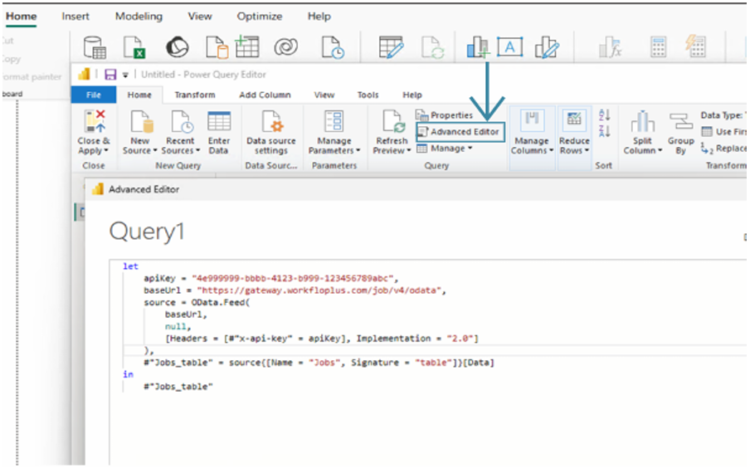Switch to the Modeling ribbon tab
Screen dimensions: 750x468
(139, 17)
